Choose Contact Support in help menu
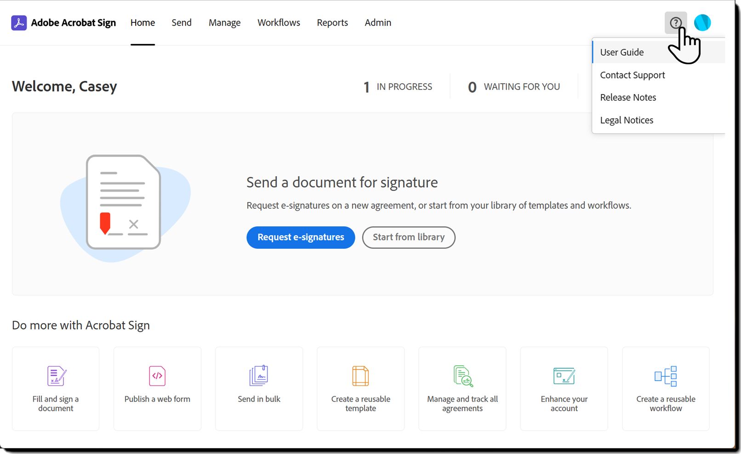The image size is (741, 454). pyautogui.click(x=658, y=75)
